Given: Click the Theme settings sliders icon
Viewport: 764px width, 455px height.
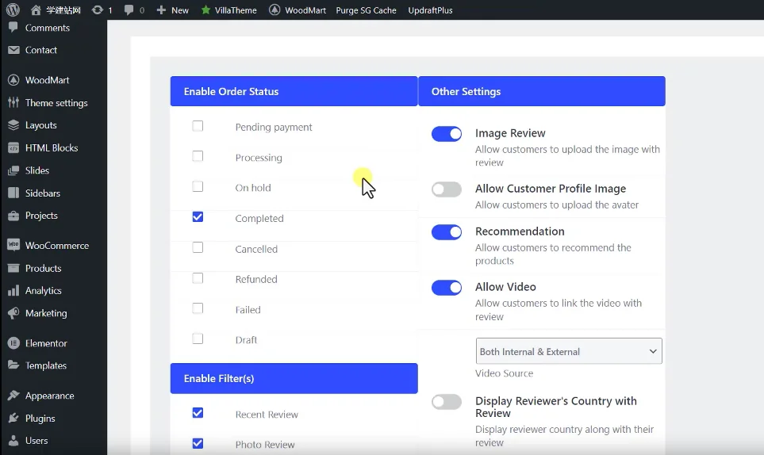Looking at the screenshot, I should (x=13, y=102).
